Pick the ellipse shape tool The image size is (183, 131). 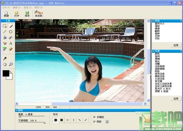pyautogui.click(x=11, y=32)
